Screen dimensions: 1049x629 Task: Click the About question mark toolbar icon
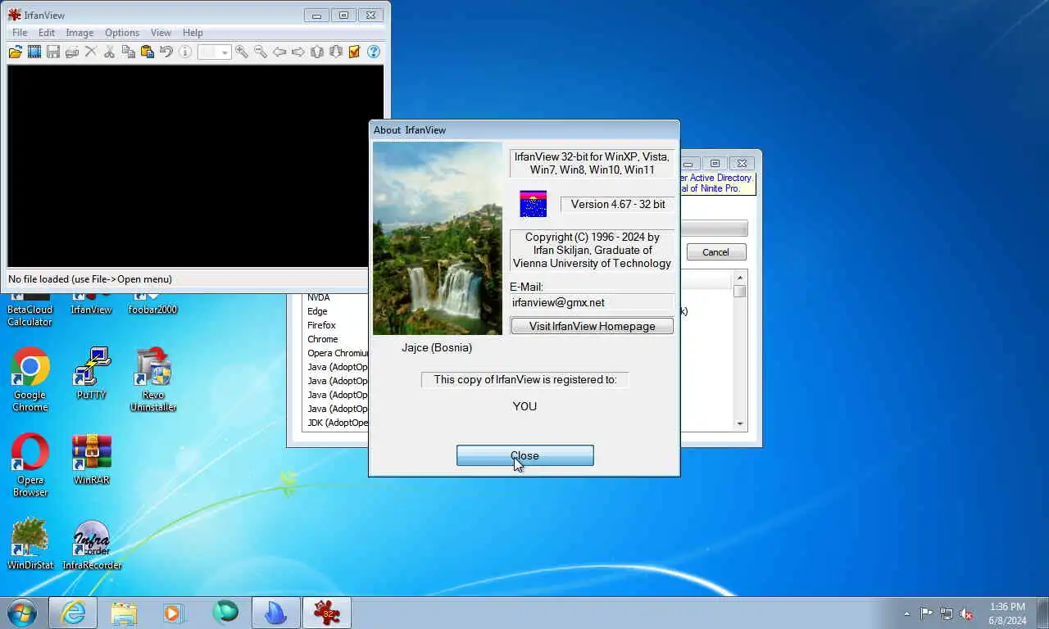(374, 52)
